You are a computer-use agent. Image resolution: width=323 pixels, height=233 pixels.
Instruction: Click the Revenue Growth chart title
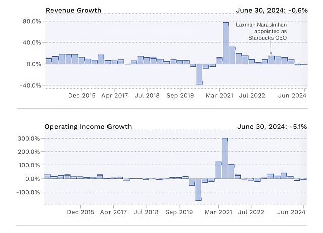(x=74, y=10)
